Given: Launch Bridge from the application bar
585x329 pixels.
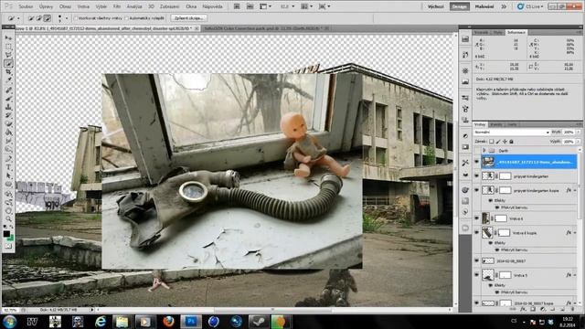Looking at the screenshot, I should (237, 6).
